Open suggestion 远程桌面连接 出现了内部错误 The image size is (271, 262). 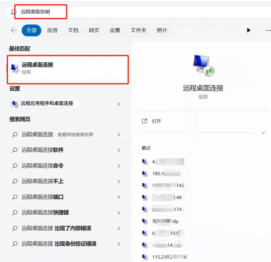(66, 228)
